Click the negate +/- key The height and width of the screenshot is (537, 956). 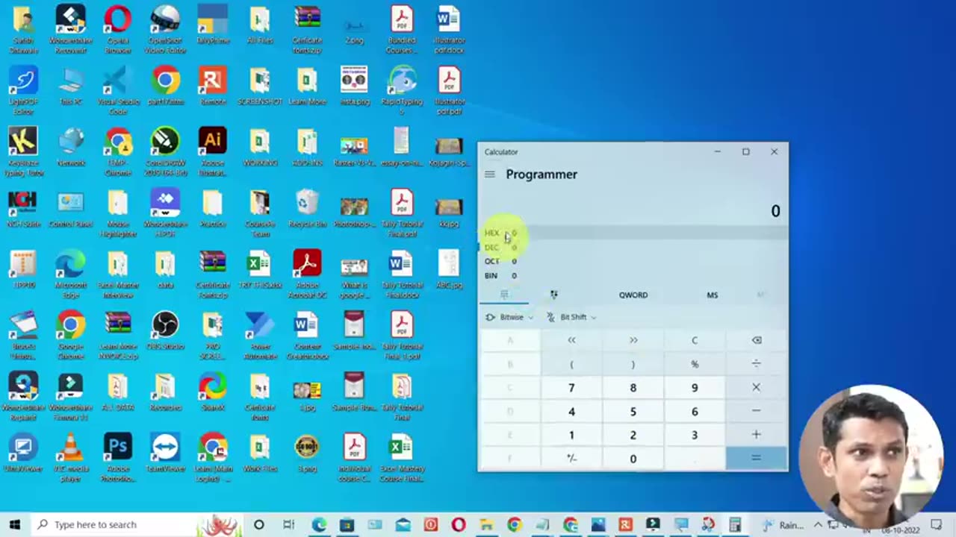(x=571, y=459)
